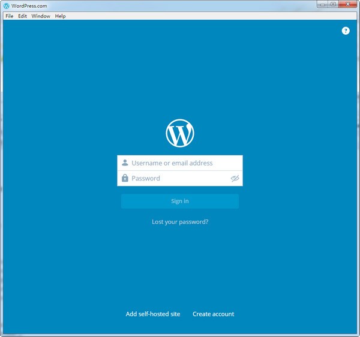The image size is (360, 337).
Task: Click the Sign In button
Action: [x=180, y=201]
